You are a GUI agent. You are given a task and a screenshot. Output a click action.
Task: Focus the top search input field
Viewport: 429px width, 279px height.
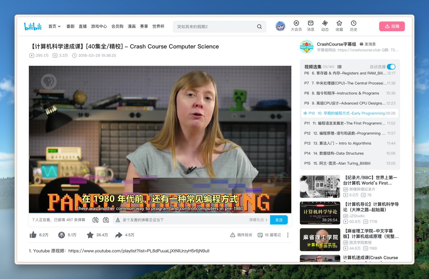point(214,27)
